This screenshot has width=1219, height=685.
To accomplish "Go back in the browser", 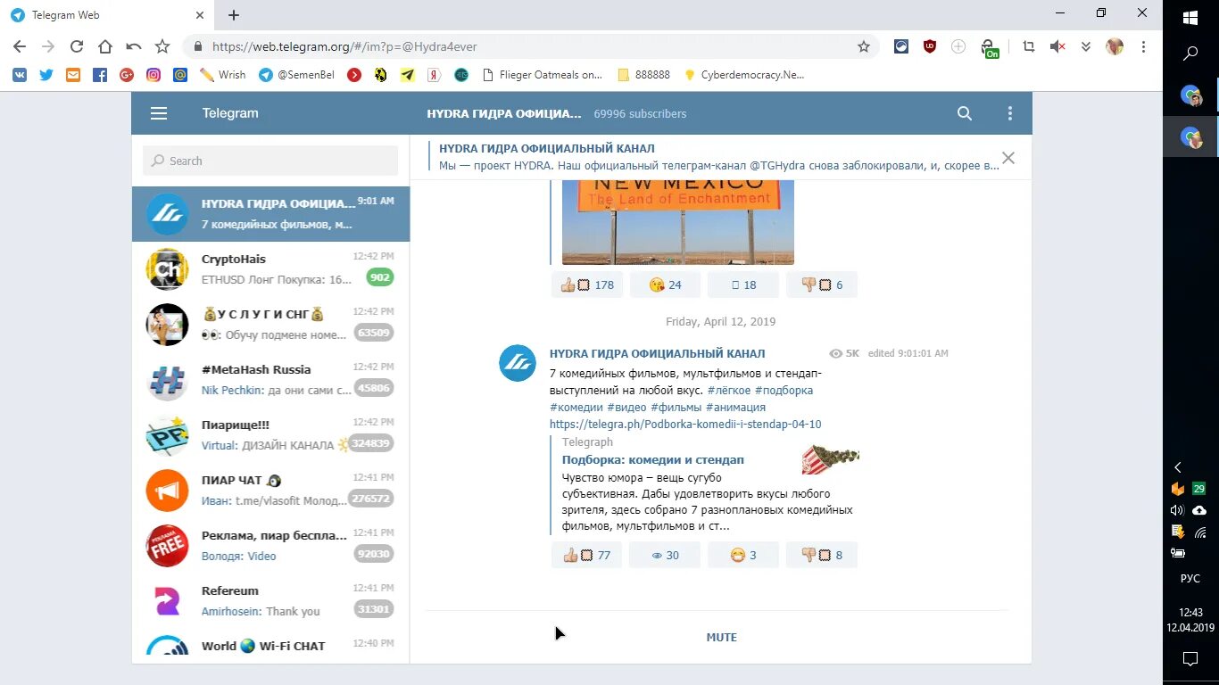I will point(20,46).
